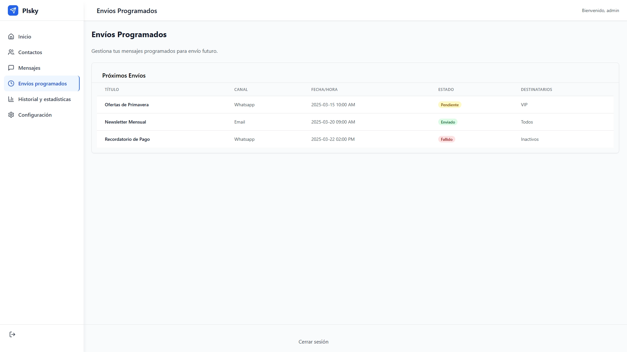Click the Contactos people icon

tap(11, 52)
